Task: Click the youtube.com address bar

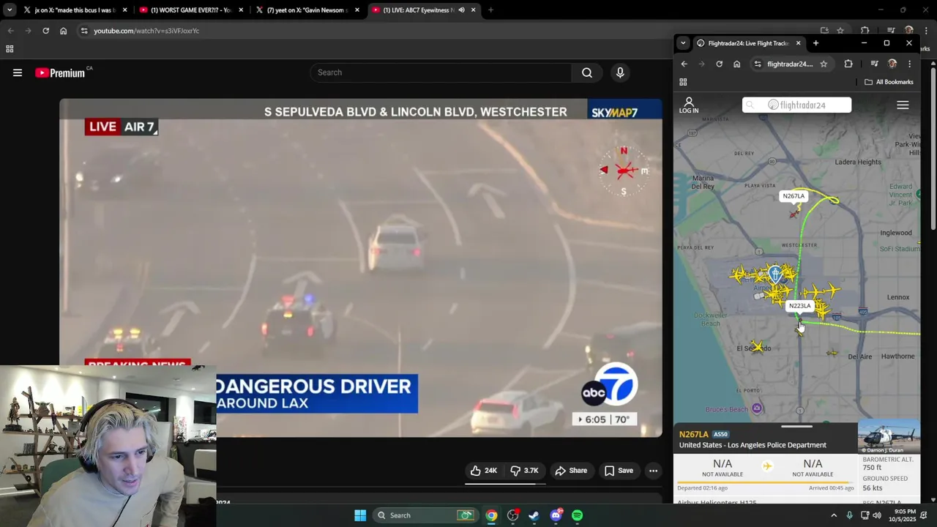Action: click(439, 31)
